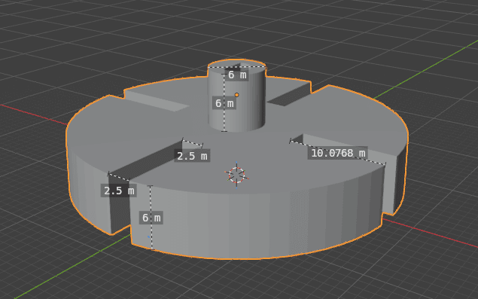The height and width of the screenshot is (299, 478).
Task: Click the top endpoint of the base height ruler
Action: pos(150,185)
